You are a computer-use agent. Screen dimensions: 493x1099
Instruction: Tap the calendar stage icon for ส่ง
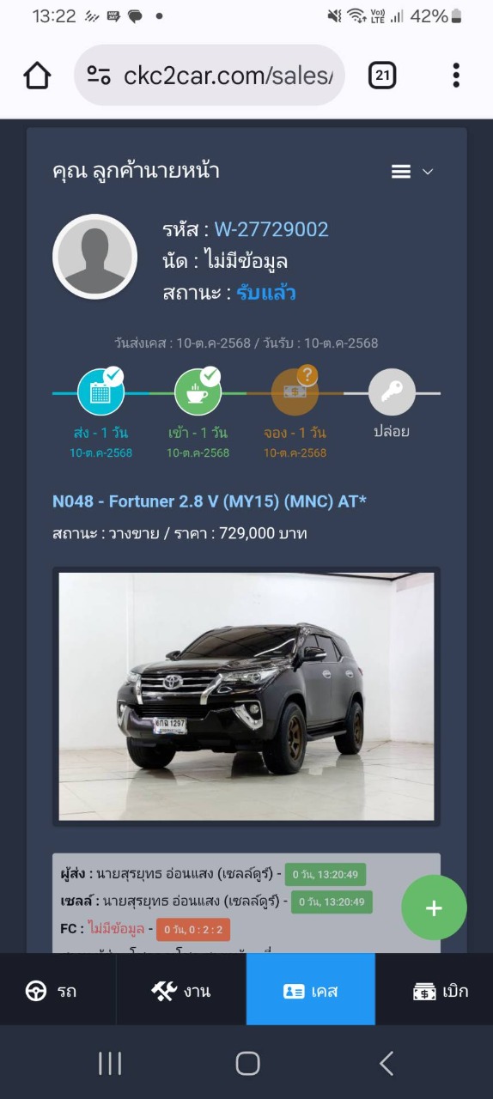(101, 392)
